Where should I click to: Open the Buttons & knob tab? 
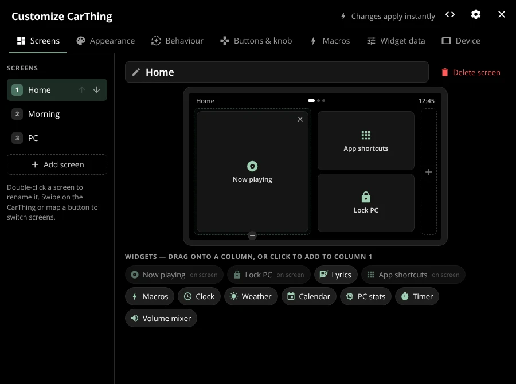tap(256, 41)
